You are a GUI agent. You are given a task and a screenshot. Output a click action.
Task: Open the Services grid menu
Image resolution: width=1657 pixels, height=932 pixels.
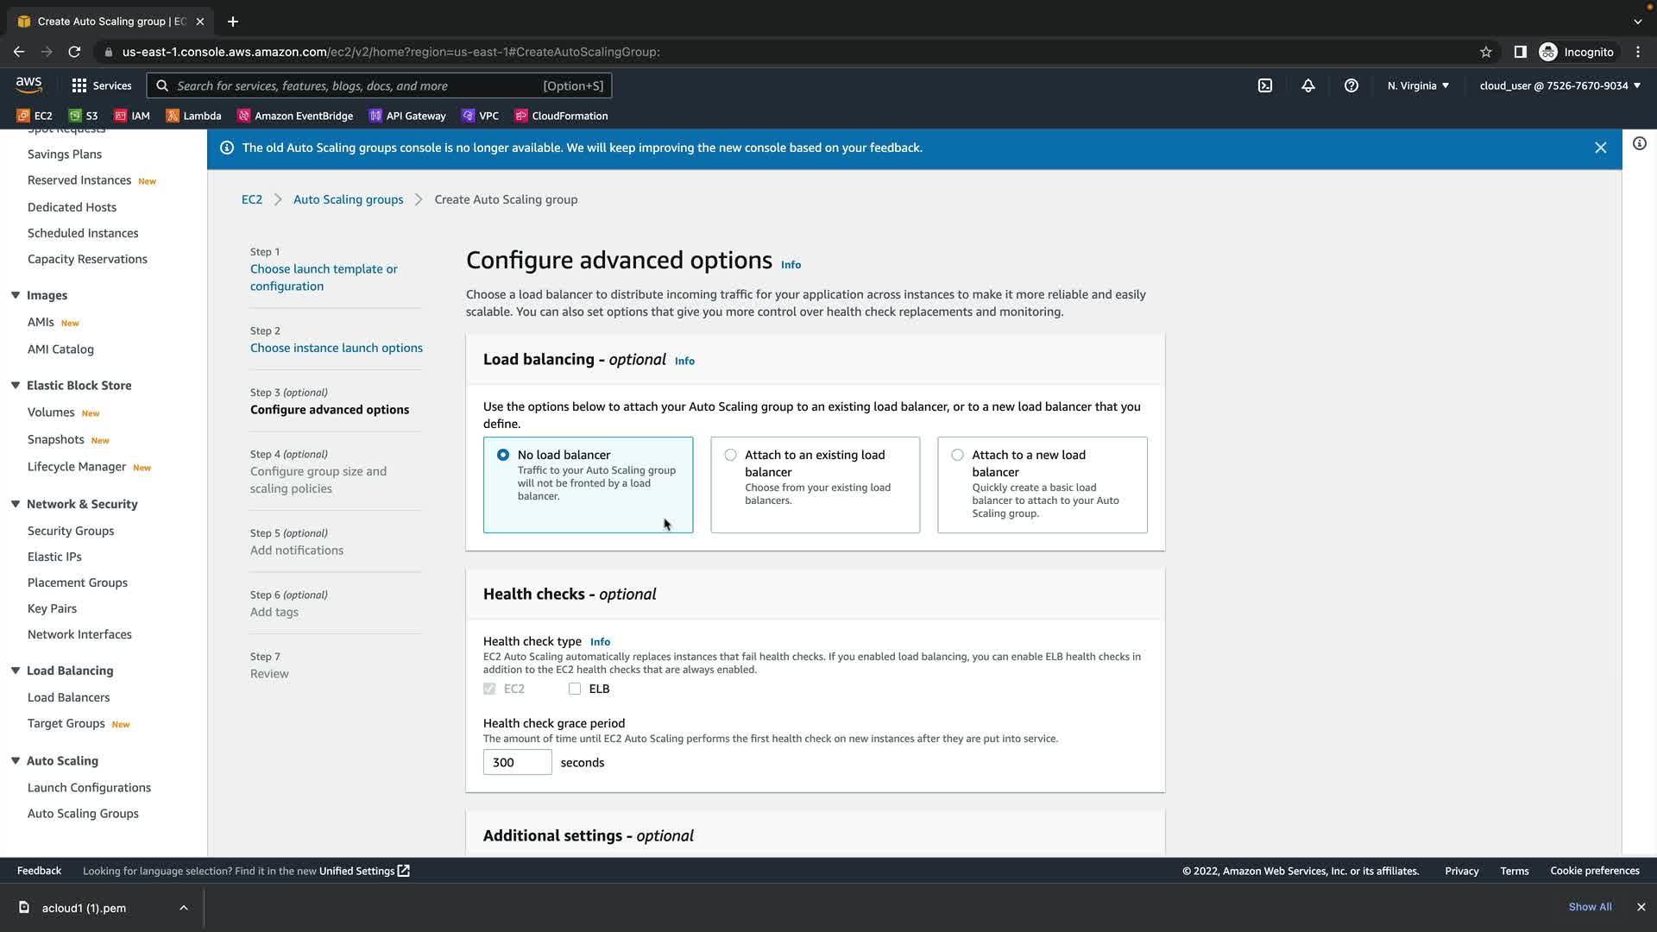101,85
